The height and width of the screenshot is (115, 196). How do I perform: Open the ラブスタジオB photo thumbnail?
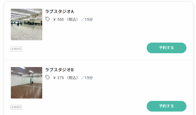point(27,83)
